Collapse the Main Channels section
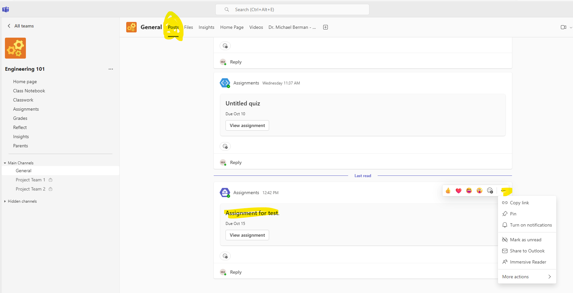 5,163
